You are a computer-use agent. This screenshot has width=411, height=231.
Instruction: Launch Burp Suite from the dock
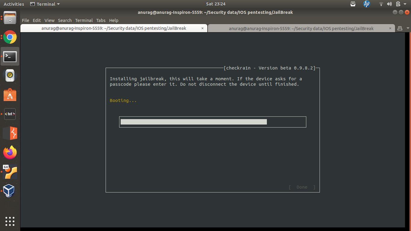(x=10, y=133)
